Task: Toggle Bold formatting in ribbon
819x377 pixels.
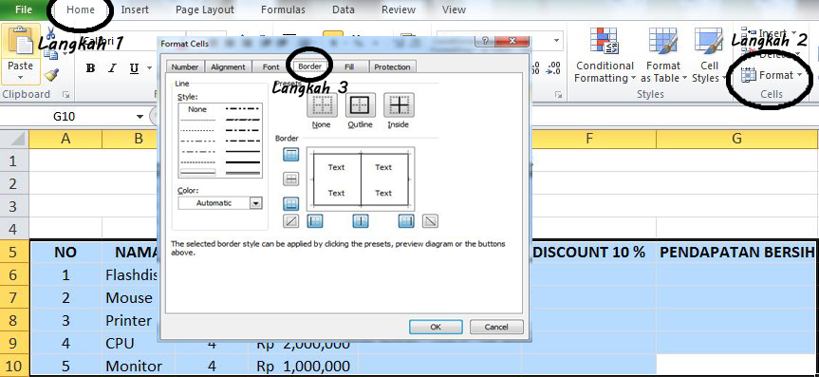Action: tap(91, 68)
